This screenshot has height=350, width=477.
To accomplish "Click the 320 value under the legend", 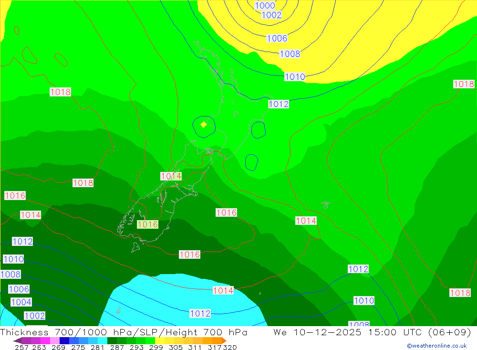I will tap(230, 347).
